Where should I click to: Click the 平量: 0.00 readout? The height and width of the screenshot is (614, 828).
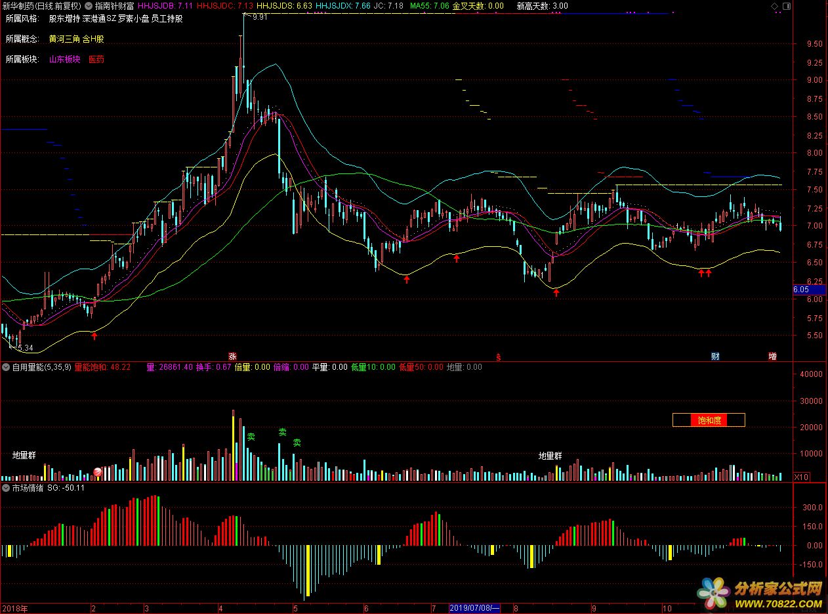pyautogui.click(x=329, y=367)
